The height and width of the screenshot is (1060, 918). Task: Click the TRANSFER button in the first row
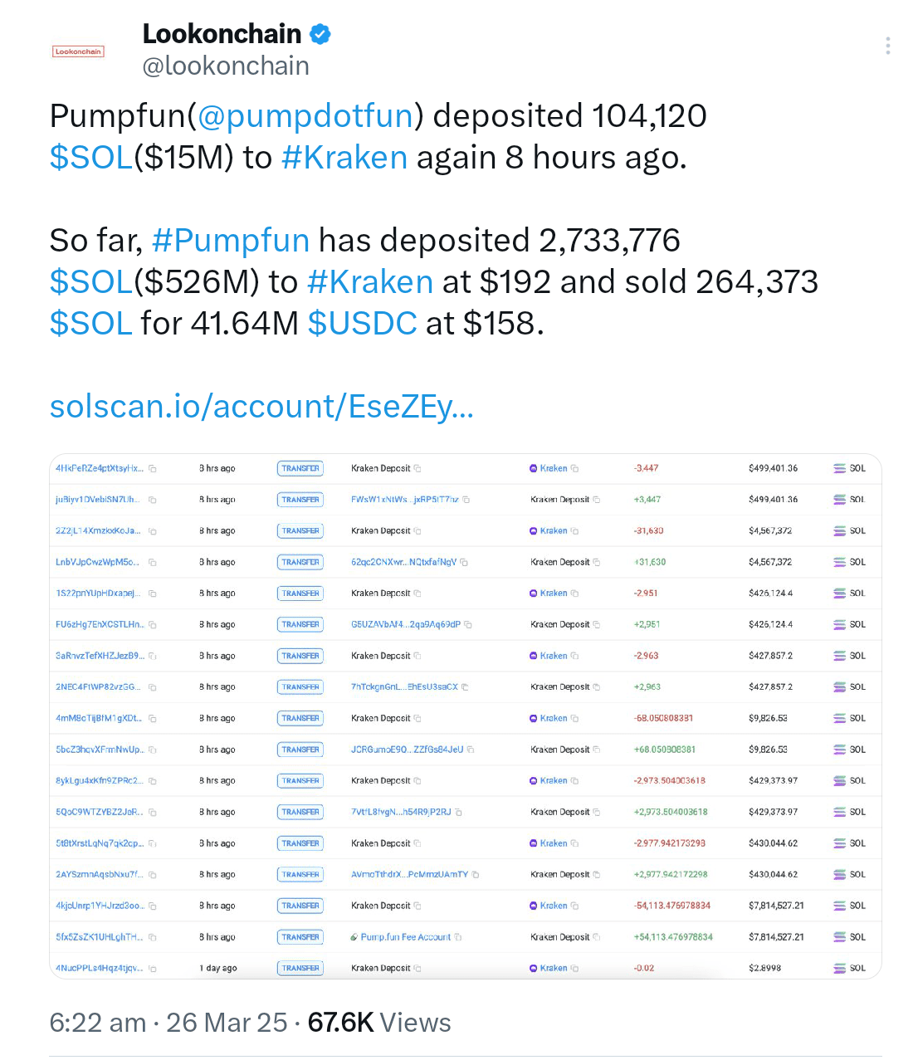click(x=300, y=467)
